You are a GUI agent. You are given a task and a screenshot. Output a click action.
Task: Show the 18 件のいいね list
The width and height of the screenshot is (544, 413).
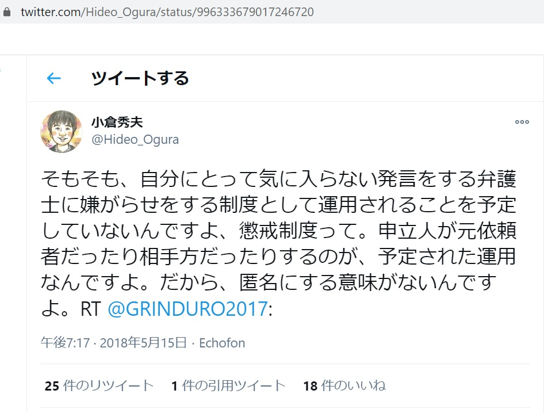tap(344, 385)
